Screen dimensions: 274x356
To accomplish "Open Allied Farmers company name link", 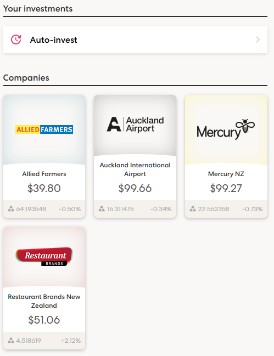I will coord(44,174).
